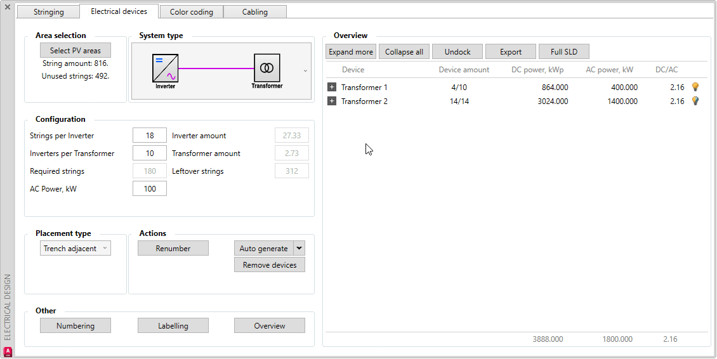Click the Inverter icon in System type

tap(165, 69)
